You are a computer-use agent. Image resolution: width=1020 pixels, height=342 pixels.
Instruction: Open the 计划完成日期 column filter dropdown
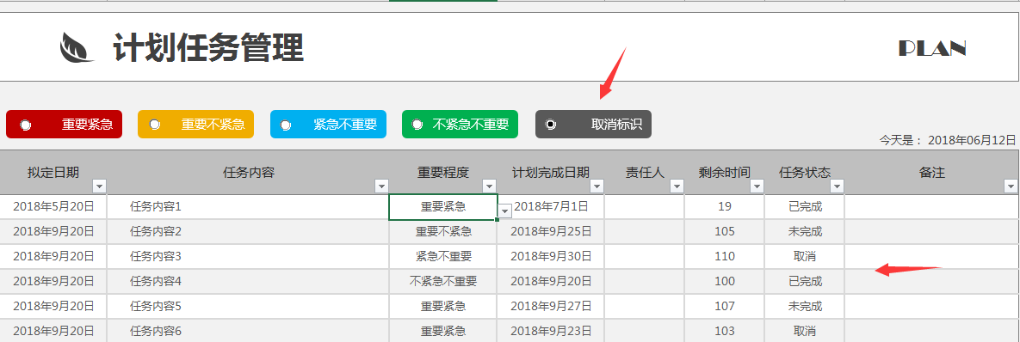(597, 186)
